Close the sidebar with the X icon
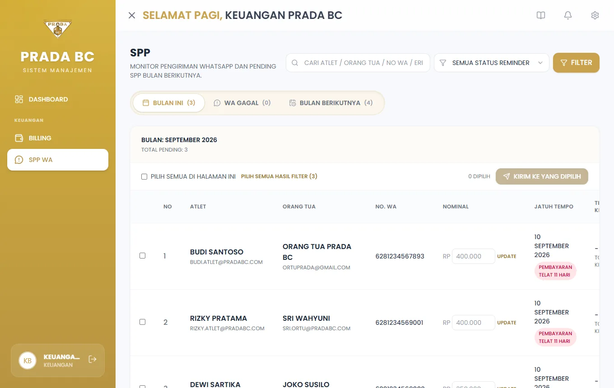This screenshot has width=614, height=388. point(132,15)
